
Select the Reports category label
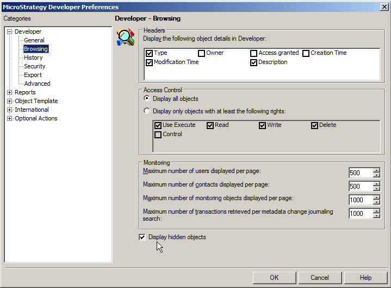[x=25, y=92]
